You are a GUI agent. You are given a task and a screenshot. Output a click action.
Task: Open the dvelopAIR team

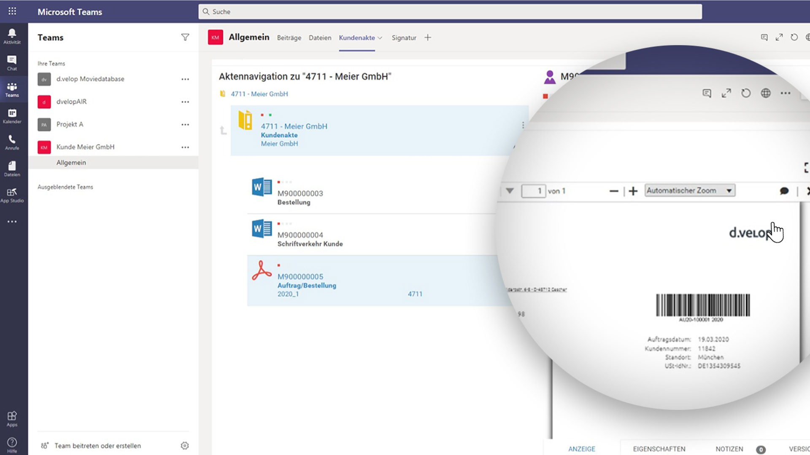pos(71,102)
